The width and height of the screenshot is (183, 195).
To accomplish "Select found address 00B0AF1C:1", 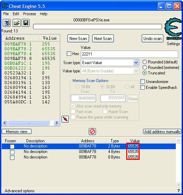I will tap(18, 63).
